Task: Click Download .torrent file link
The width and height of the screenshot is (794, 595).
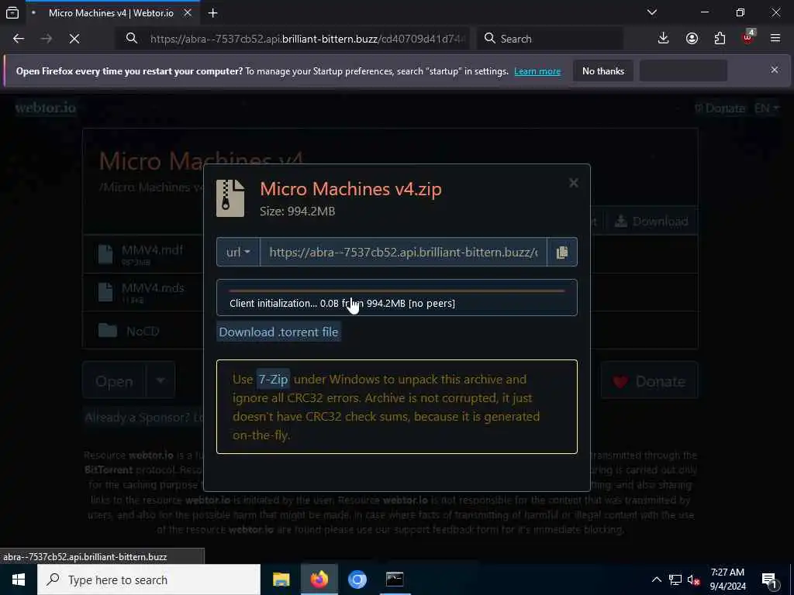Action: [278, 332]
